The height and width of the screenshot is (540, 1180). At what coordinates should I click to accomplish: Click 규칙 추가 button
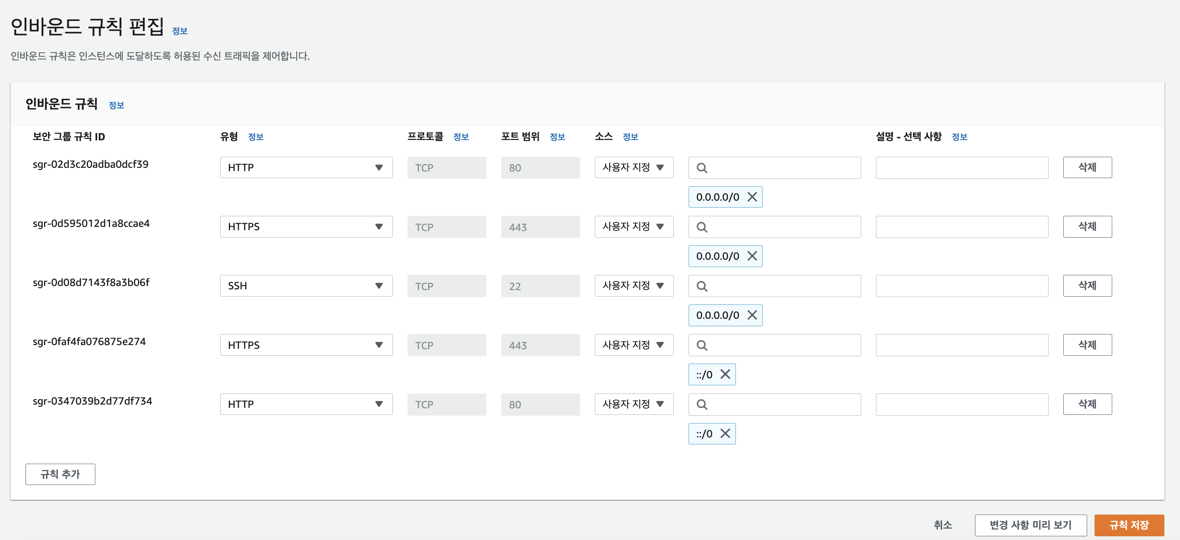(x=60, y=474)
